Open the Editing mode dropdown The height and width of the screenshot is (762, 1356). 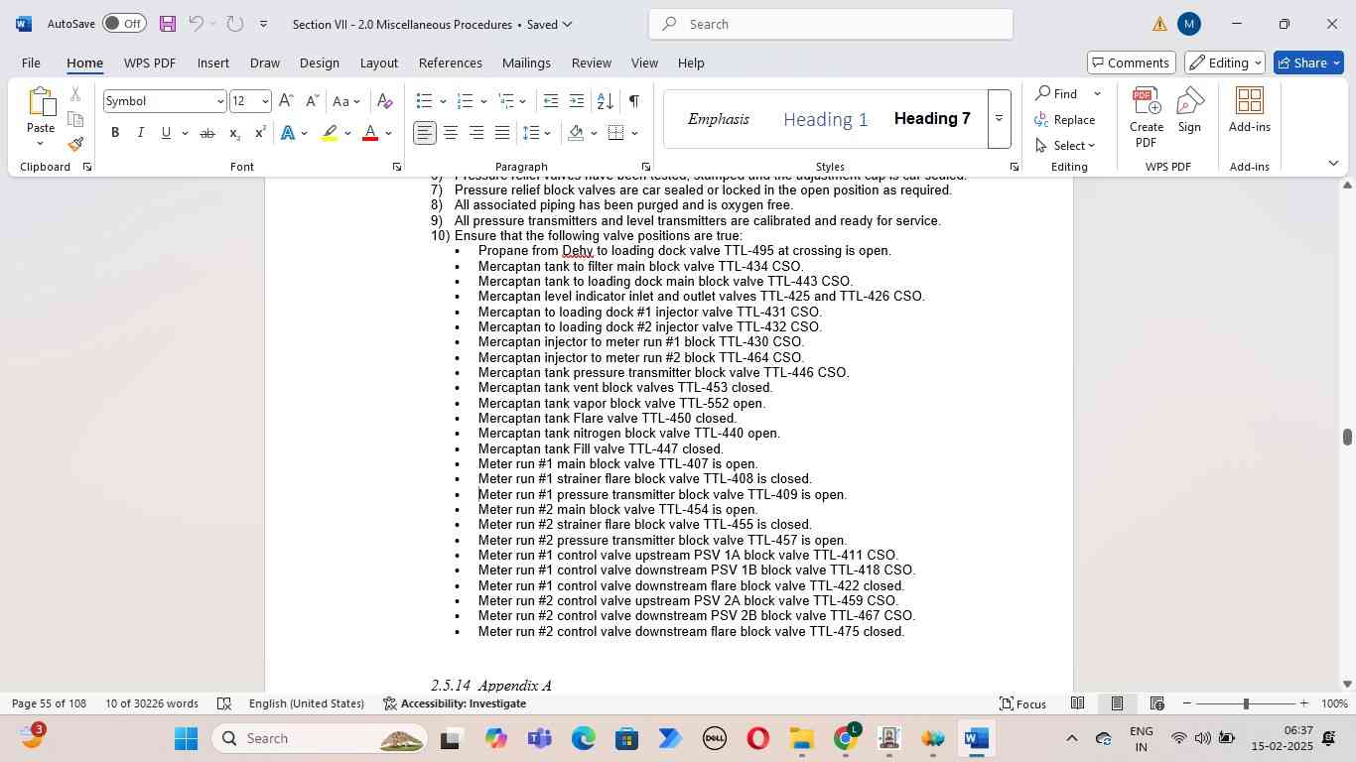coord(1227,63)
